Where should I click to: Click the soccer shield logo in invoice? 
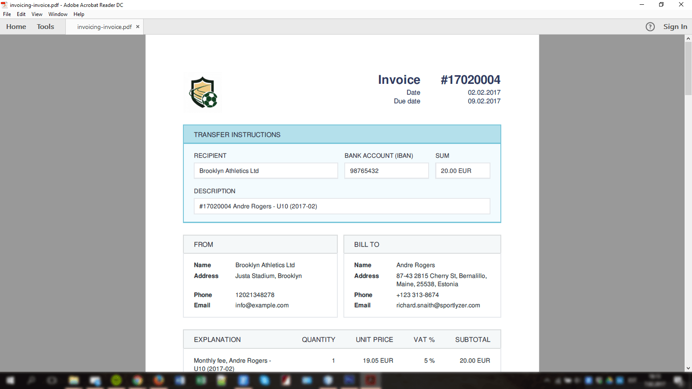point(203,92)
